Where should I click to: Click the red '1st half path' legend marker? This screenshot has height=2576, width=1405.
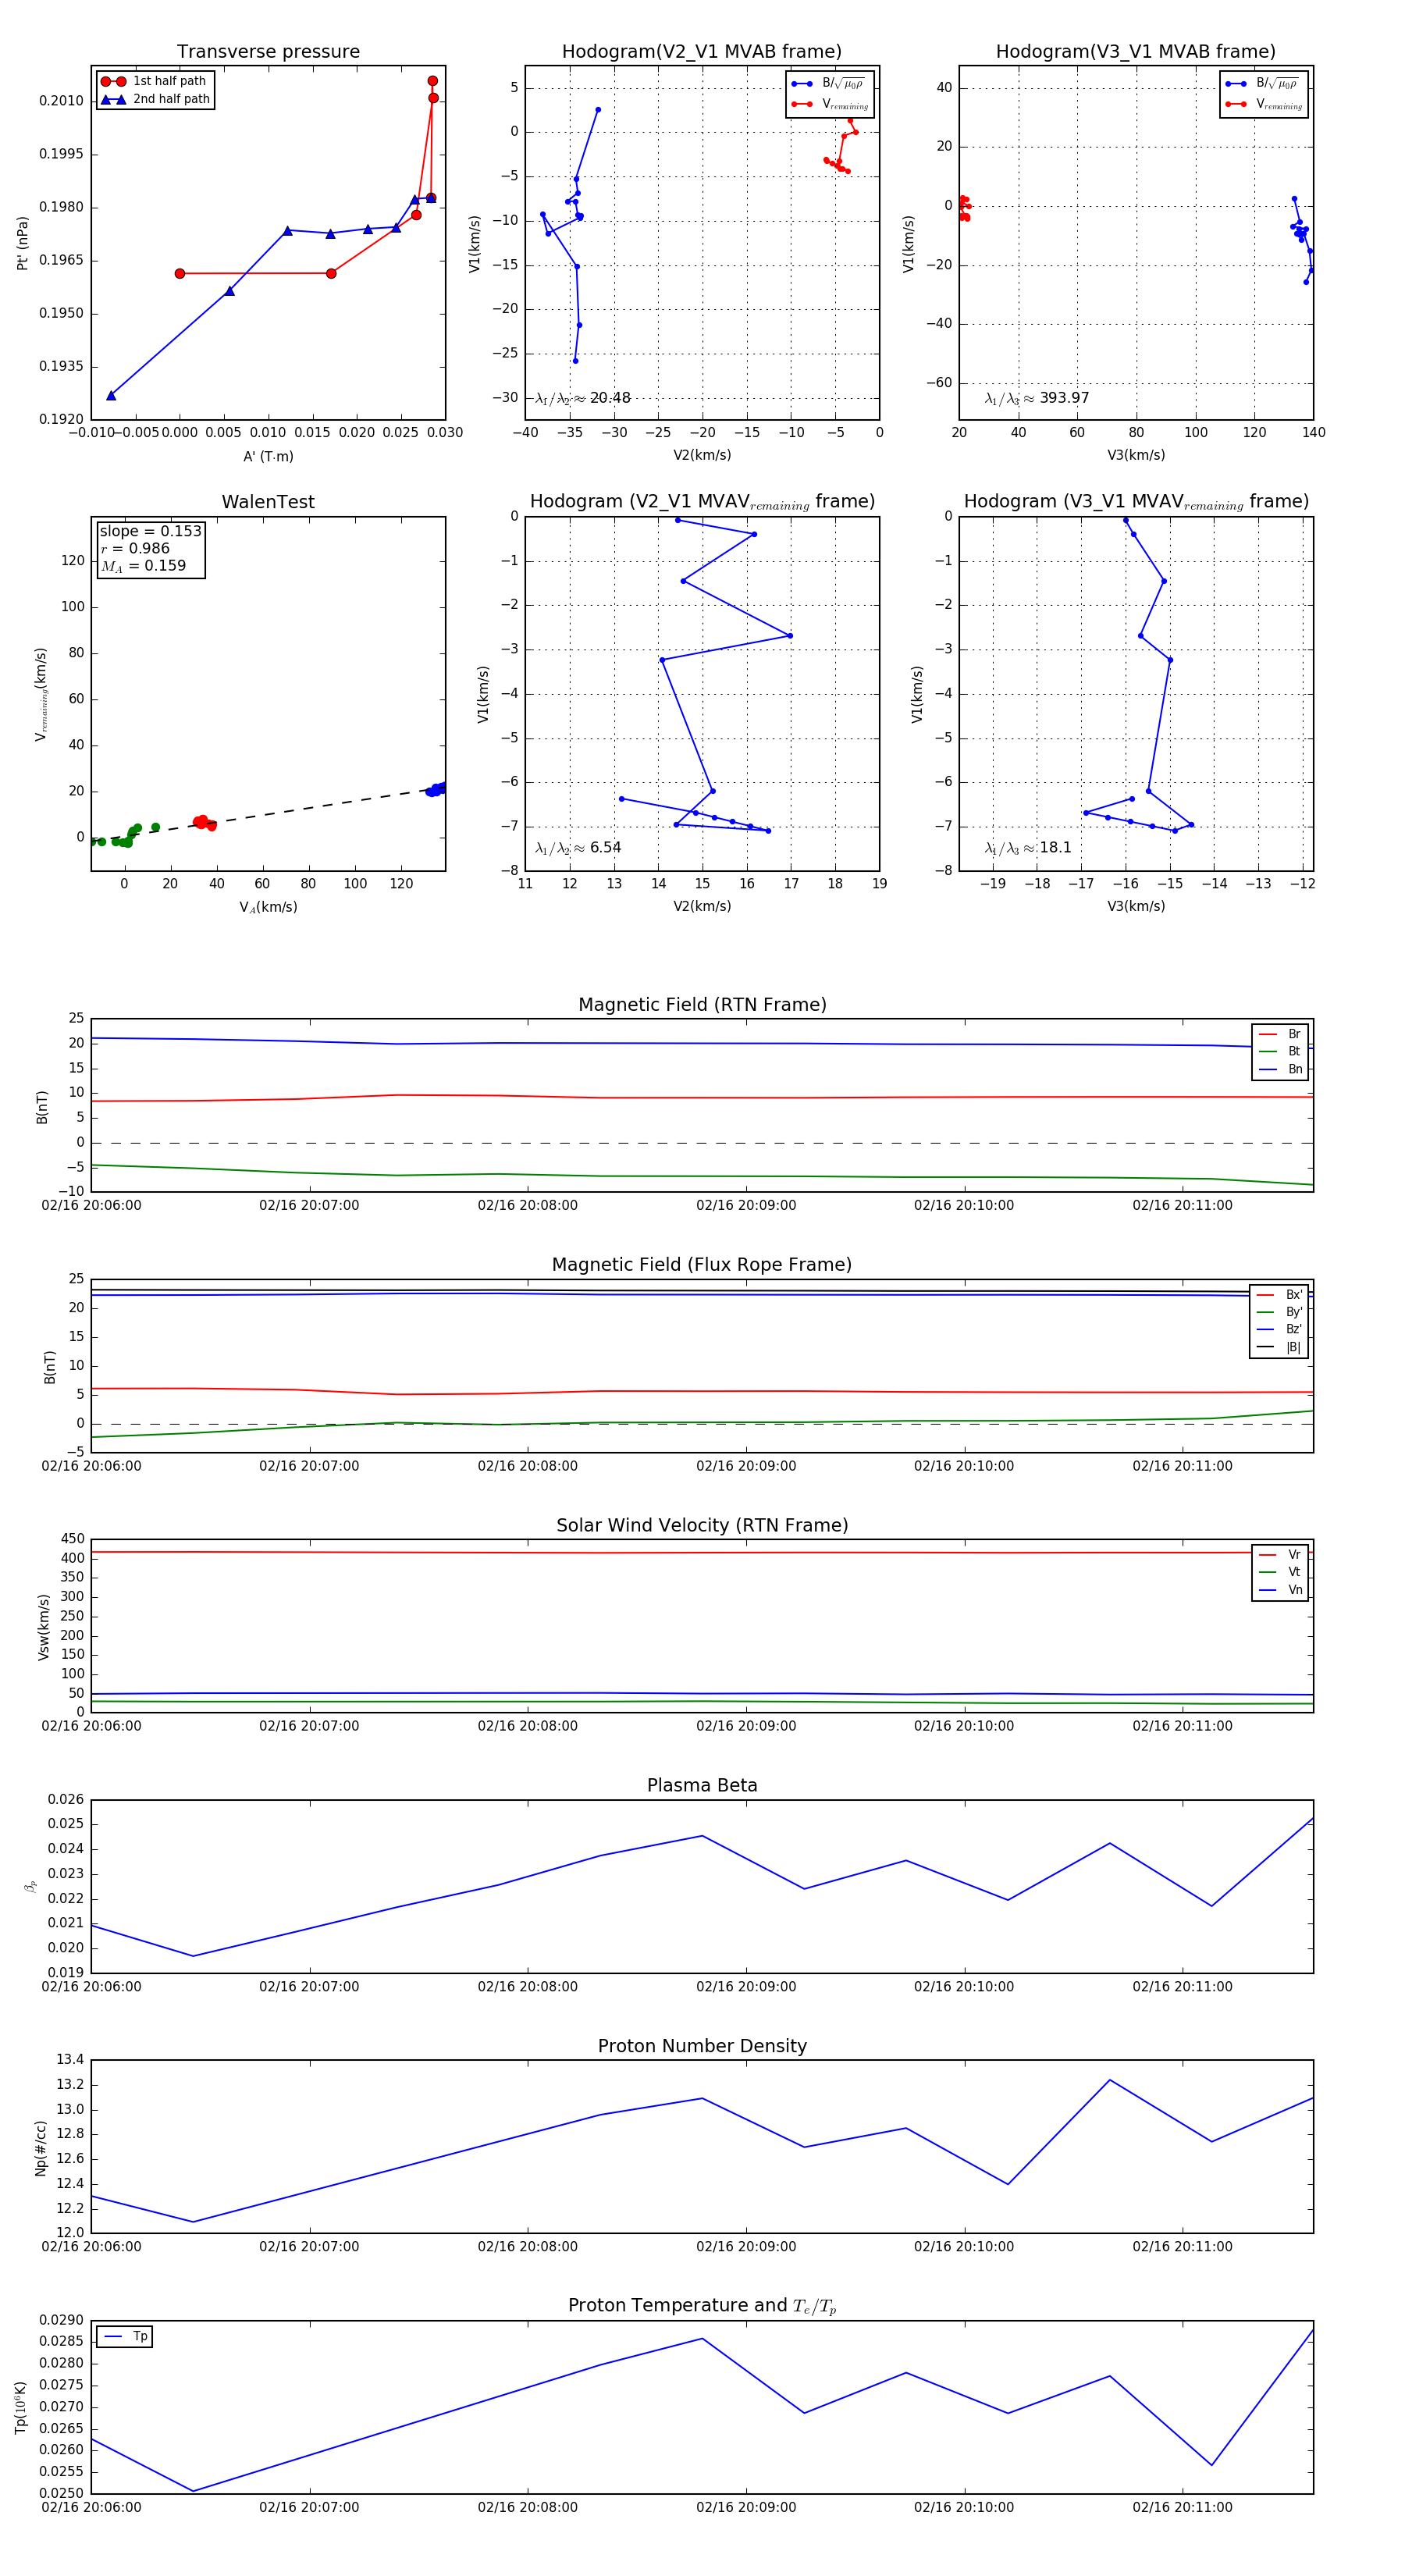tap(113, 81)
